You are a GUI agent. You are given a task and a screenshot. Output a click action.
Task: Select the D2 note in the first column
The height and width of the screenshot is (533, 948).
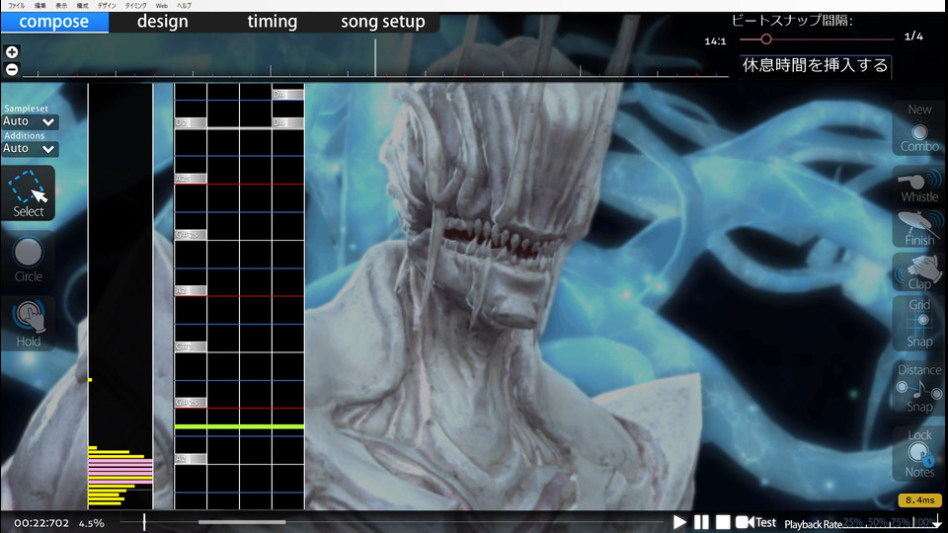(191, 122)
